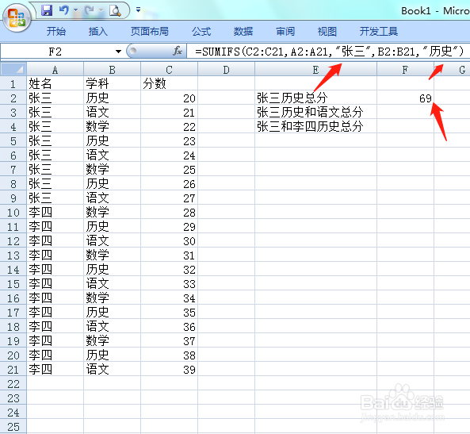
Task: Click the Redo icon
Action: coord(90,10)
